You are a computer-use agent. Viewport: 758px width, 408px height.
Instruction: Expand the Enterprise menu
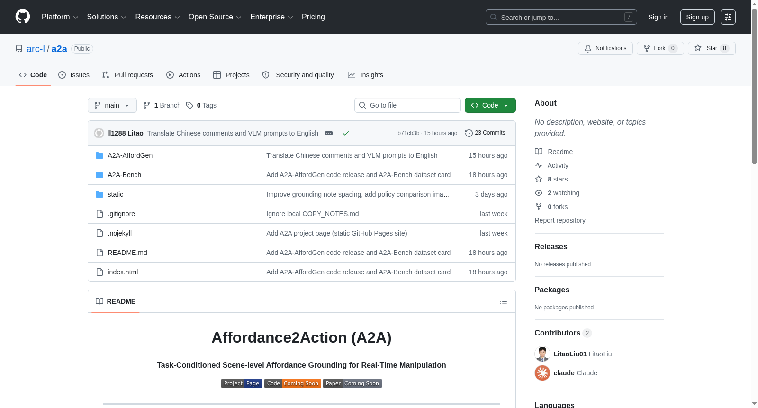[x=271, y=17]
